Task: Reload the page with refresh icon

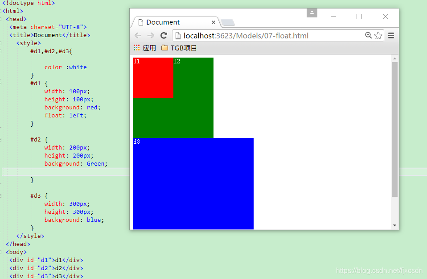Action: click(x=164, y=35)
